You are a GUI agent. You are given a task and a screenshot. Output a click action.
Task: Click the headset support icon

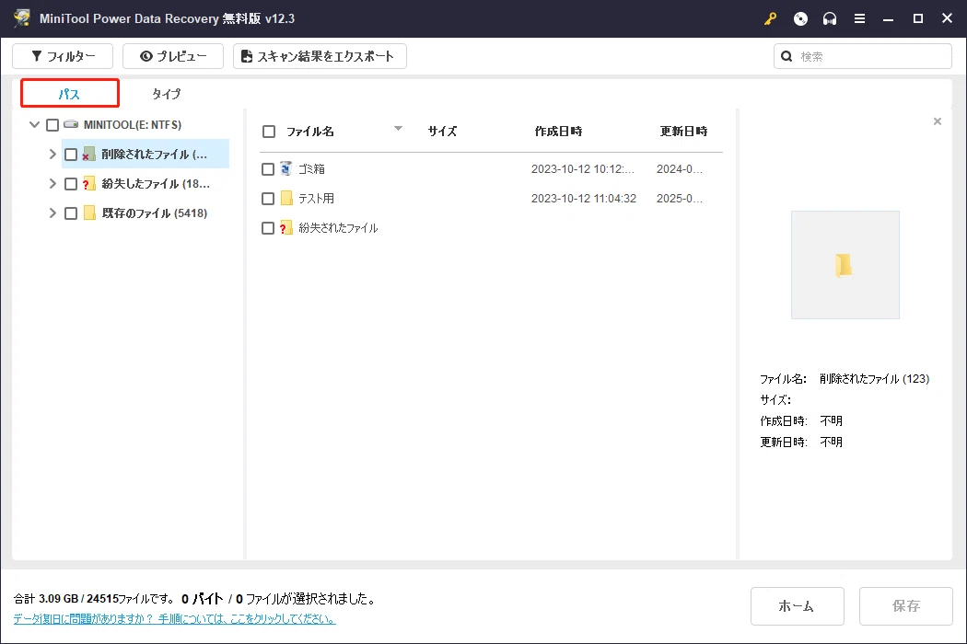click(x=830, y=18)
